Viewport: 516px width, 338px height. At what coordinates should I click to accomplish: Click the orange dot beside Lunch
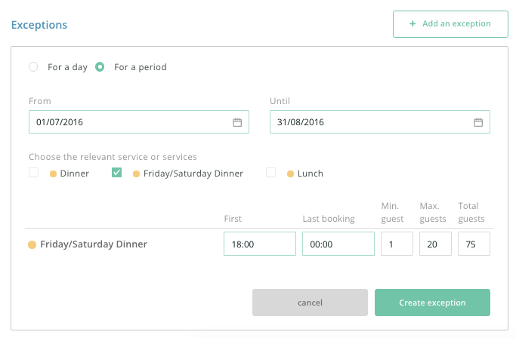[x=290, y=174]
